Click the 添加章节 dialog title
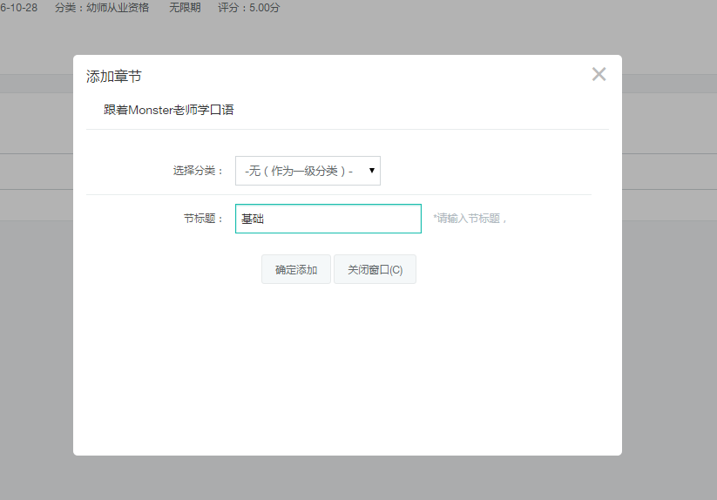The width and height of the screenshot is (717, 500). tap(113, 77)
